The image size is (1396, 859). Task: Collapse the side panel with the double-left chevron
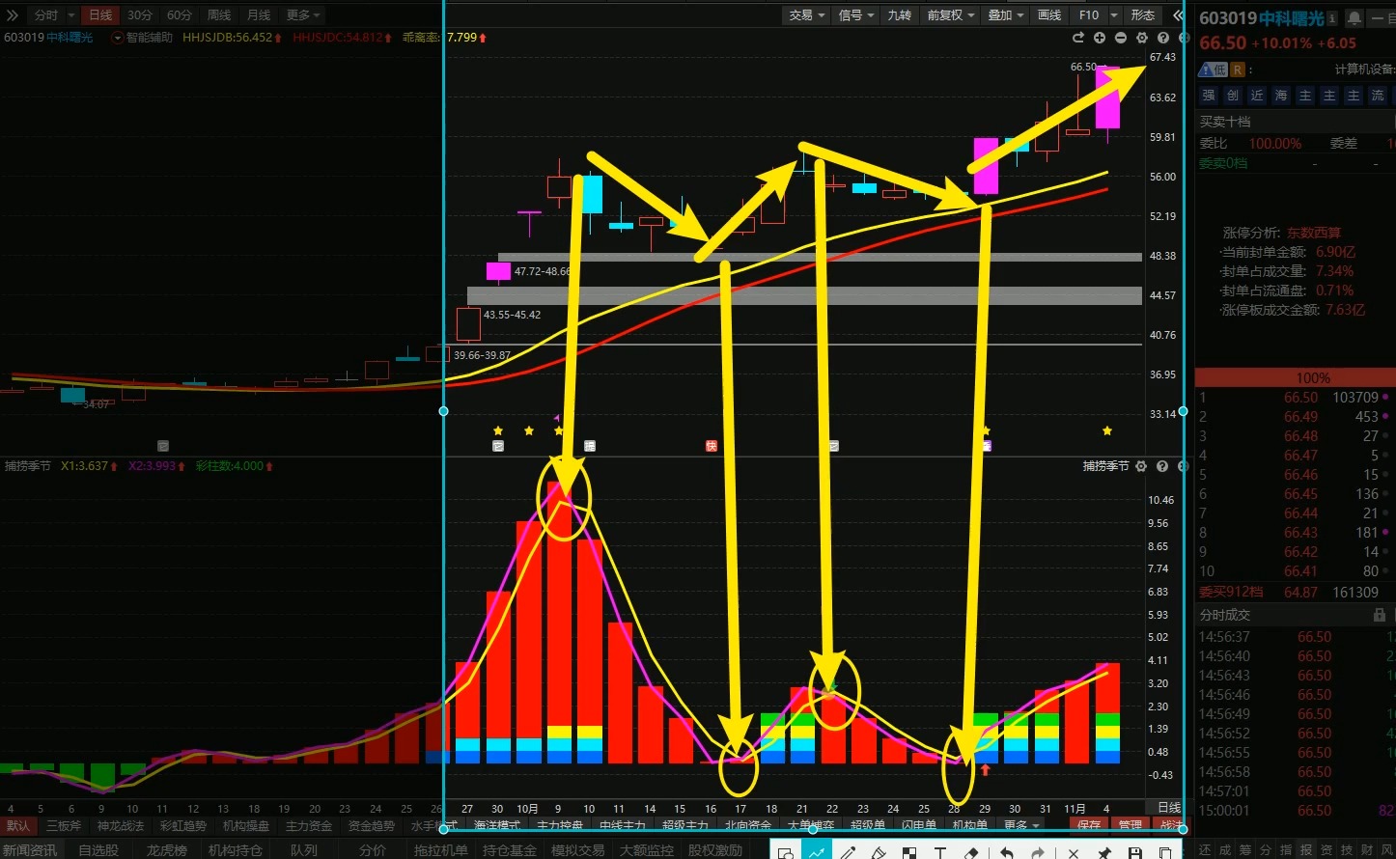[1178, 15]
